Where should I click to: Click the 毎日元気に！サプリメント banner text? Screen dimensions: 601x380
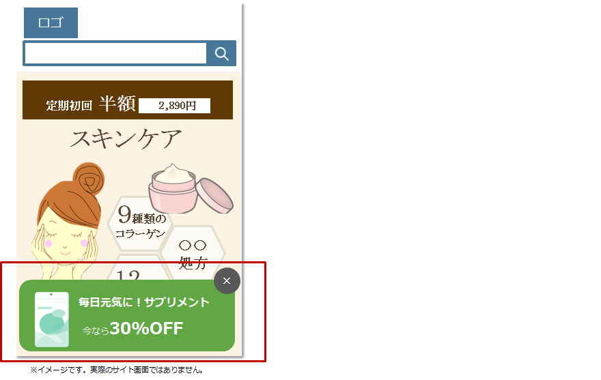tap(143, 302)
